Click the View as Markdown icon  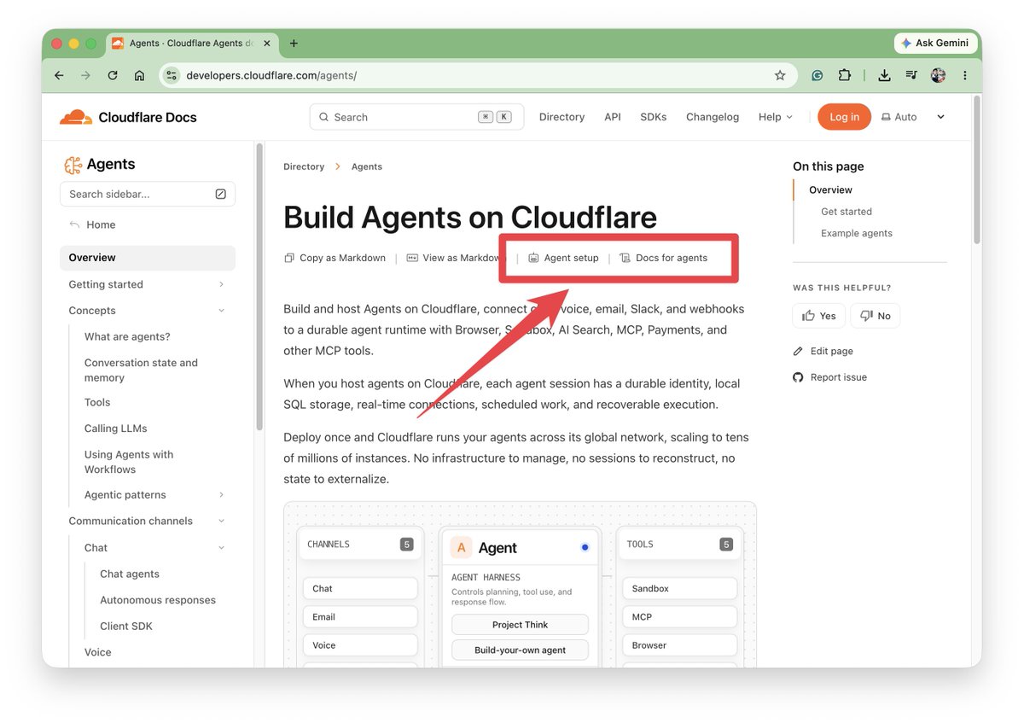pos(412,258)
